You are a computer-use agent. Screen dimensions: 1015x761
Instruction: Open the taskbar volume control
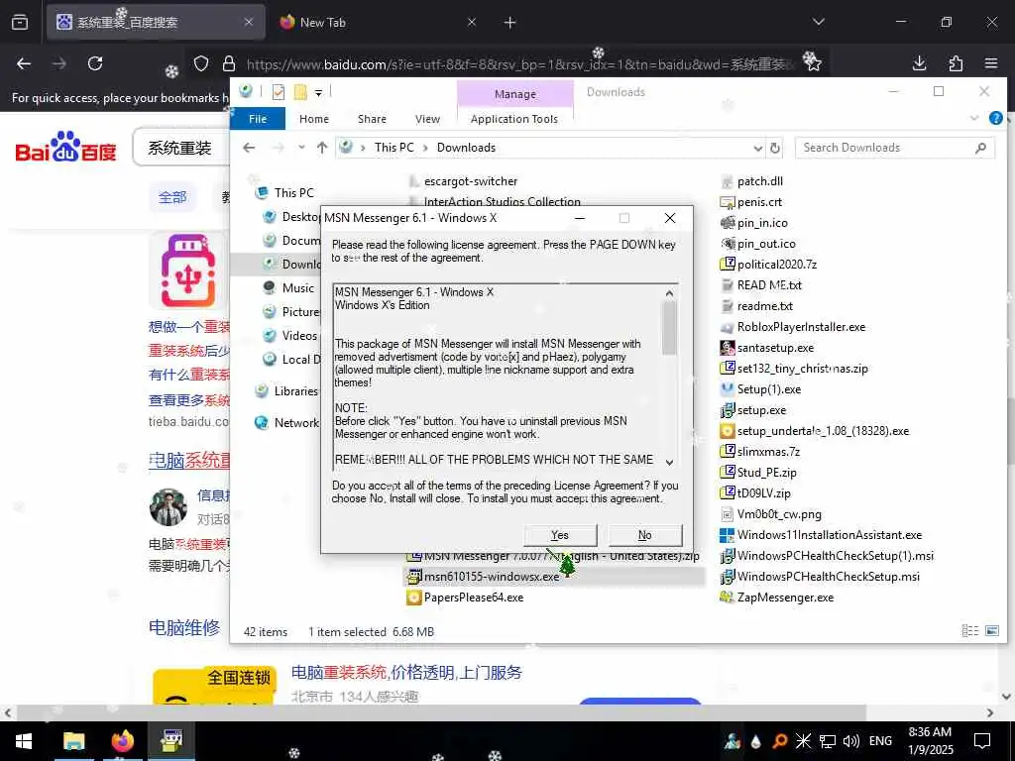point(851,741)
